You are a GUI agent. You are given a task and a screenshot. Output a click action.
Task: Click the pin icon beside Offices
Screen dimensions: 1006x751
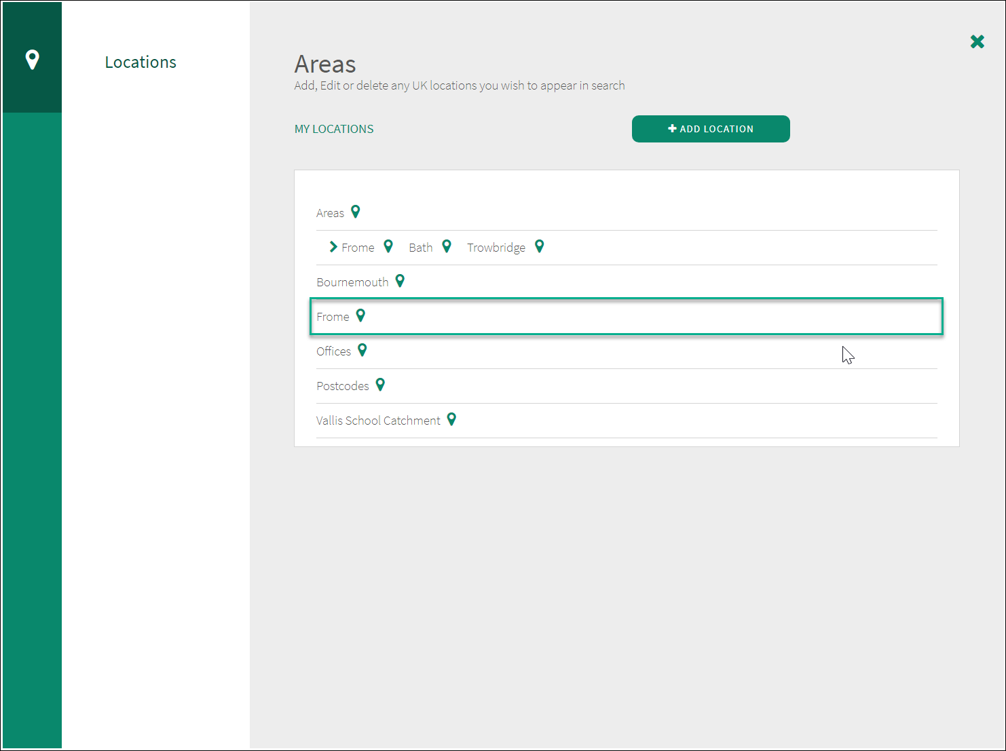(x=362, y=350)
